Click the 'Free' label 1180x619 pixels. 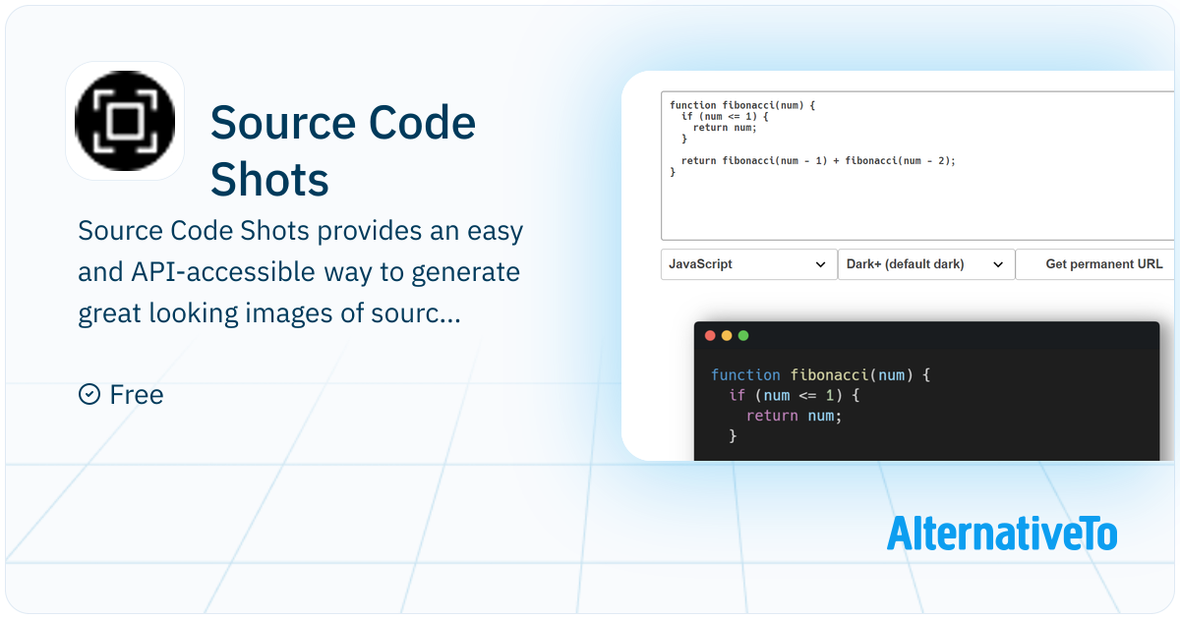[x=137, y=395]
